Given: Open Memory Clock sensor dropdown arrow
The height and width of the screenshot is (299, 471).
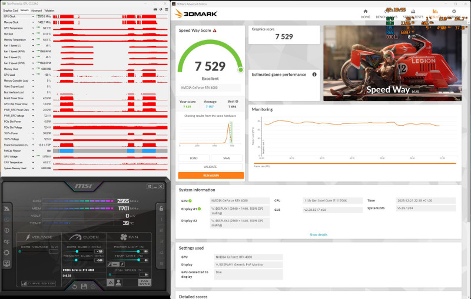Looking at the screenshot, I should (33, 22).
